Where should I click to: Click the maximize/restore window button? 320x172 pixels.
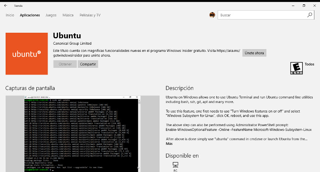pyautogui.click(x=304, y=6)
